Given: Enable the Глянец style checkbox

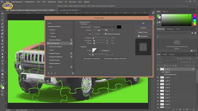Looking at the screenshot, I should click(x=48, y=50).
